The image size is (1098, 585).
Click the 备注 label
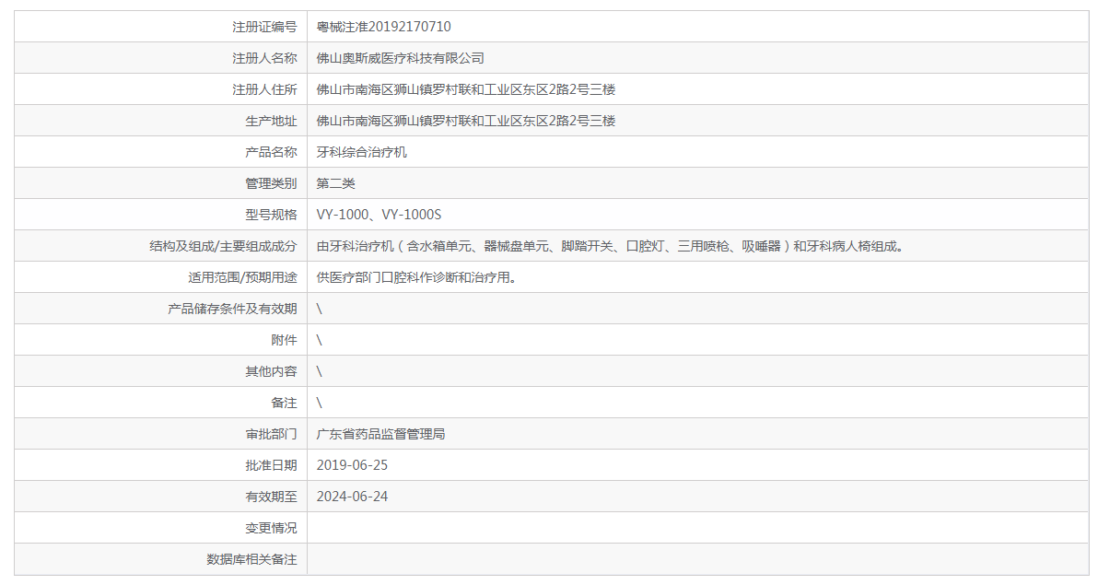pyautogui.click(x=284, y=403)
